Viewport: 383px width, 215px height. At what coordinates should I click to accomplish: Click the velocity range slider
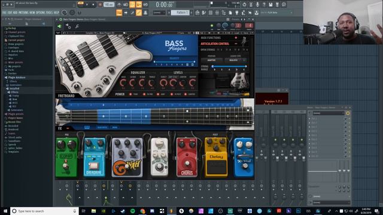tap(174, 62)
